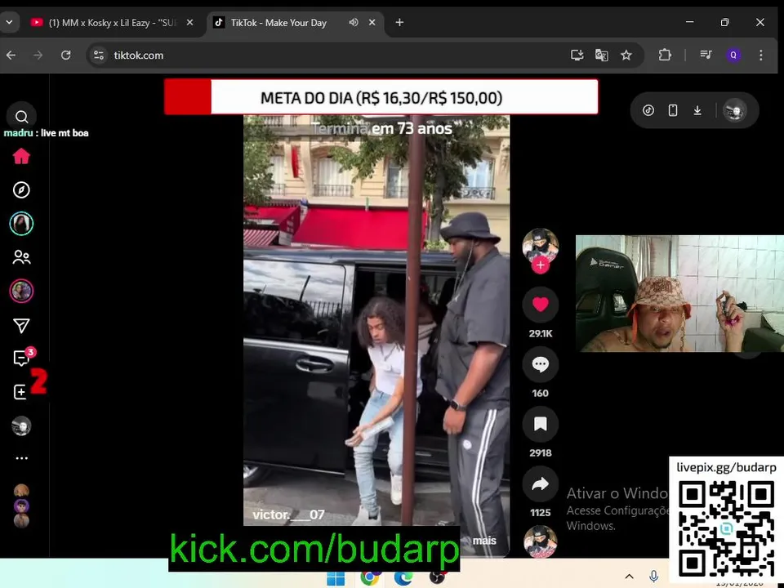This screenshot has width=784, height=588.
Task: Open sidebar profile avatar below upload icon
Action: 21,426
